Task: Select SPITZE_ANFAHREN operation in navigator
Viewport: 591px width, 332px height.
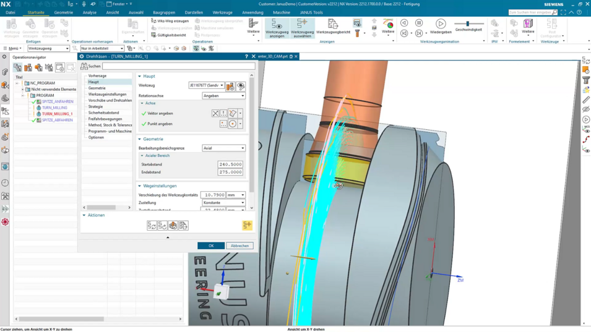Action: pyautogui.click(x=58, y=101)
